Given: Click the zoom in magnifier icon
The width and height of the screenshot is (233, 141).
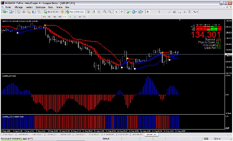Looking at the screenshot, I should [105, 12].
